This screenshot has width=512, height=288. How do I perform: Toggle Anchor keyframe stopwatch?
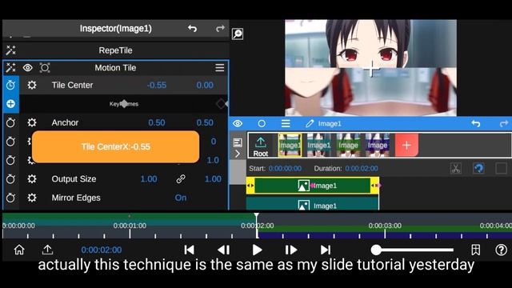pos(10,122)
